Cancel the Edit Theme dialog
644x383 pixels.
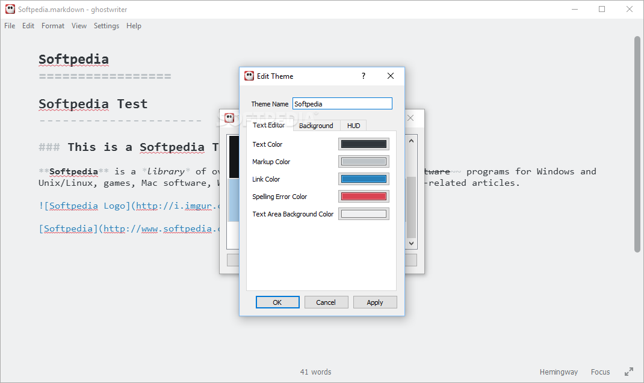(326, 302)
